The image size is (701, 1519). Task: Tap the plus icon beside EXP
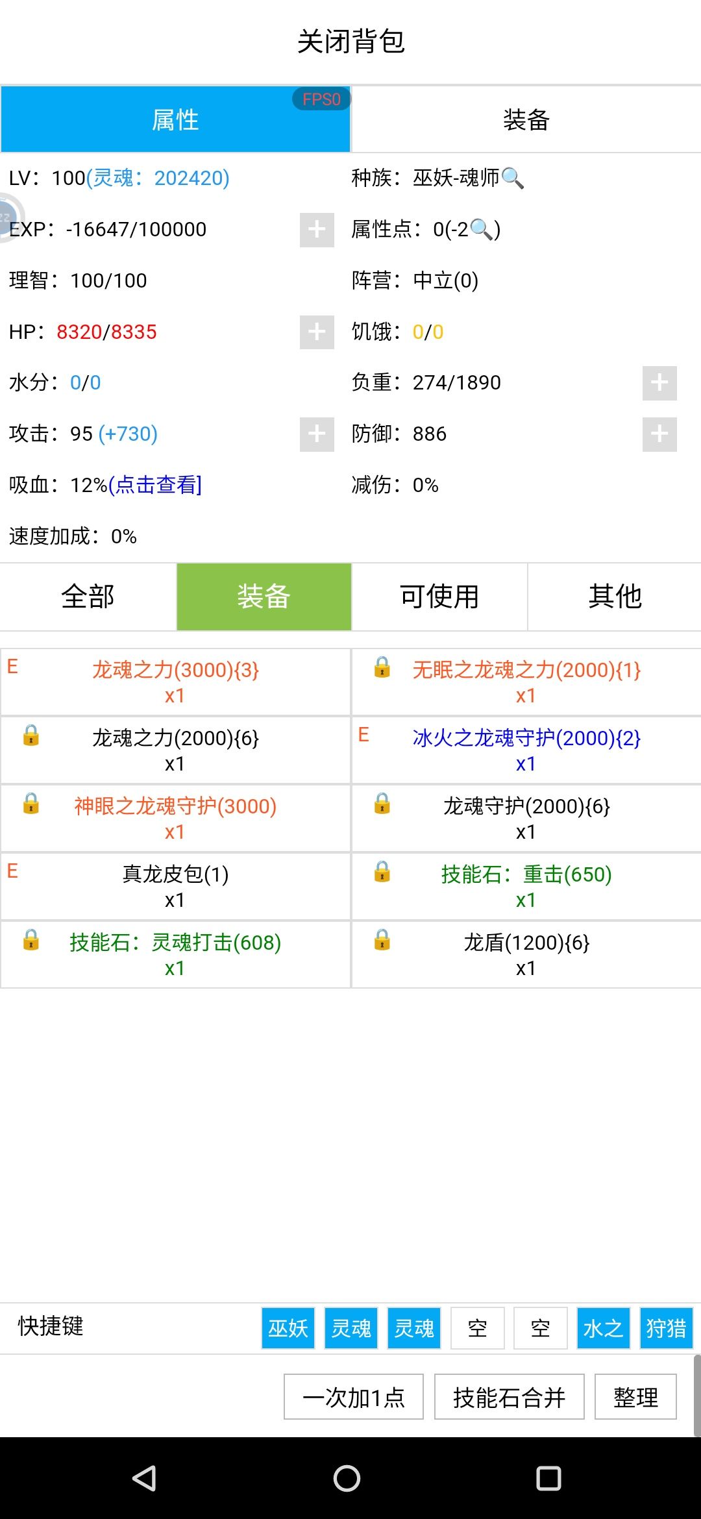tap(317, 230)
